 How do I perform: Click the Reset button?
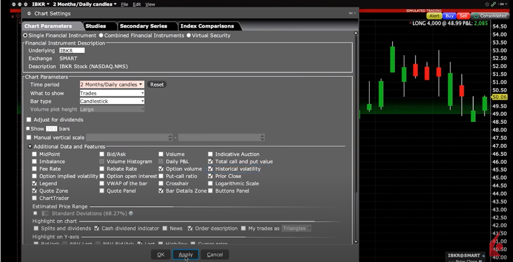coord(157,85)
